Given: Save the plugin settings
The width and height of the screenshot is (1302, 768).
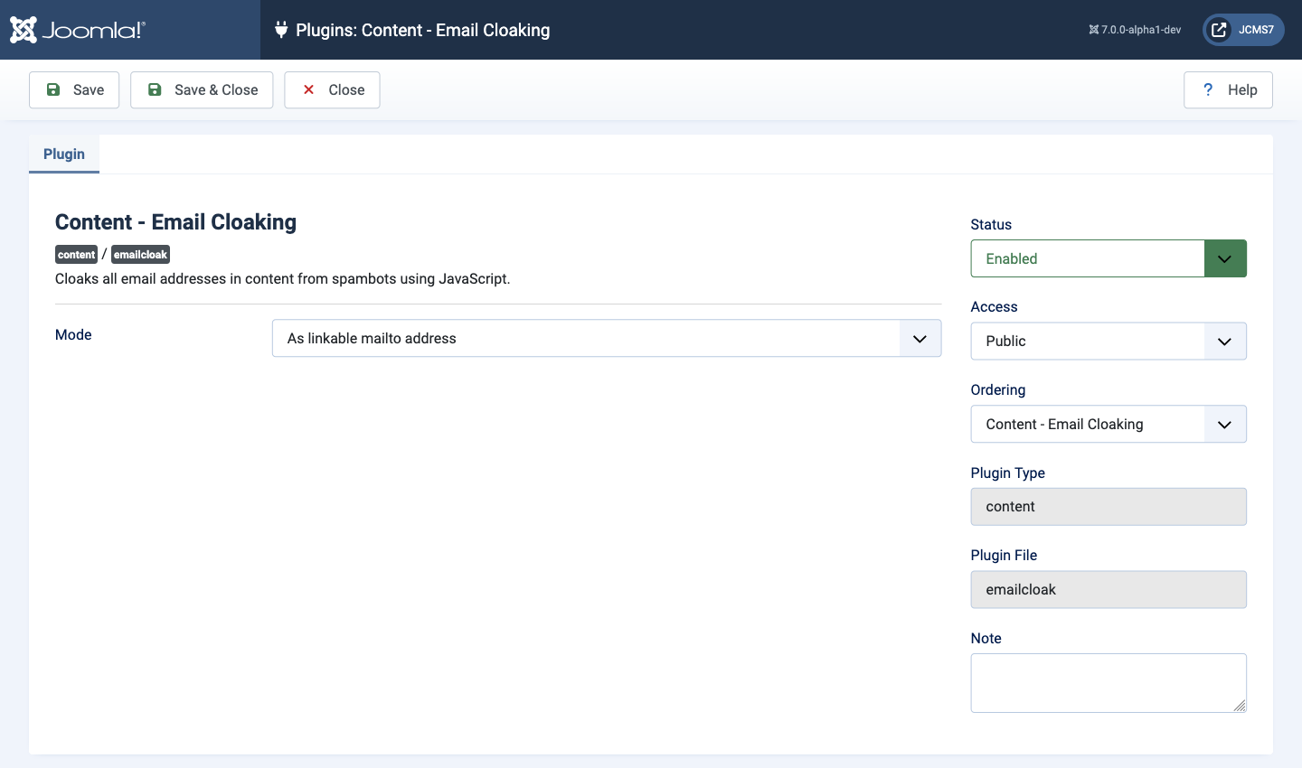Looking at the screenshot, I should [74, 90].
